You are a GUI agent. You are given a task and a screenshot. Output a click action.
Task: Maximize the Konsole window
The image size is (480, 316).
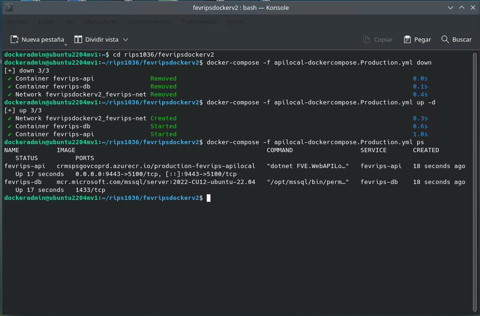click(462, 7)
